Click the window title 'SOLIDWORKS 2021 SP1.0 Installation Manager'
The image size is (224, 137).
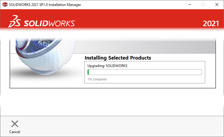click(45, 5)
